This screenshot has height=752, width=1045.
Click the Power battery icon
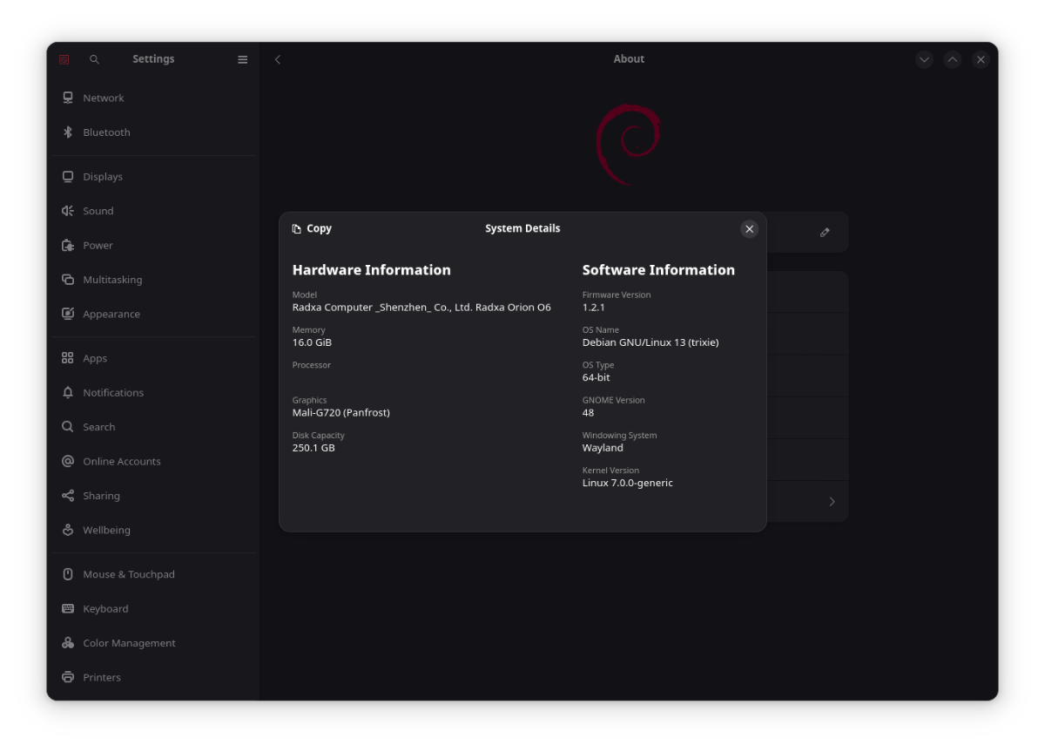[x=68, y=245]
